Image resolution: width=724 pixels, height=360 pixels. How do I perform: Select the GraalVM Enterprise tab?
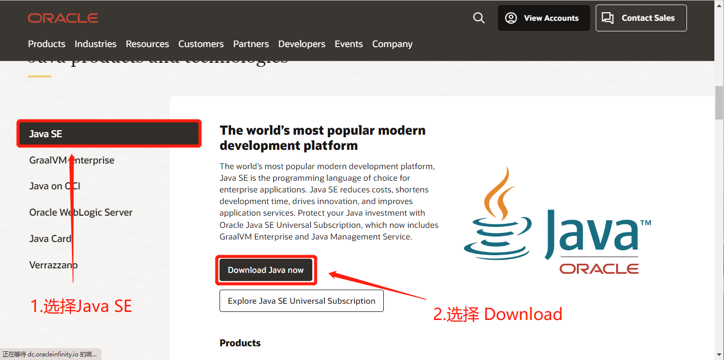point(72,160)
